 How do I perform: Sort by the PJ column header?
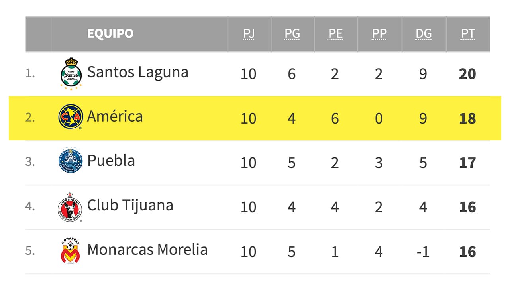(249, 34)
